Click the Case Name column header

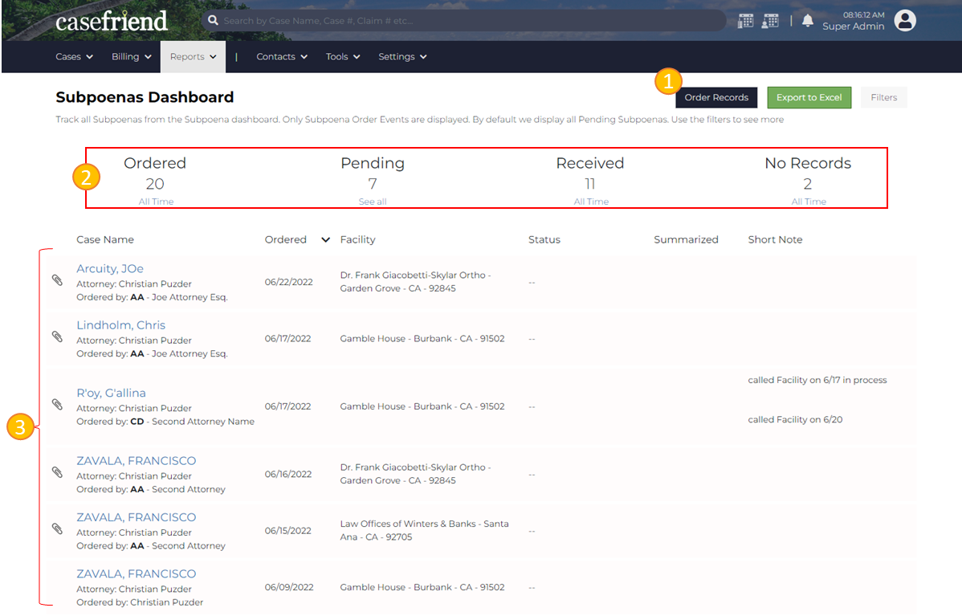pyautogui.click(x=105, y=240)
